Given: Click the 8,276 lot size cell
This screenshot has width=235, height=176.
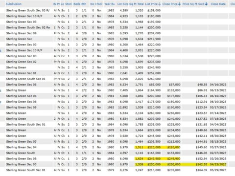Looking at the screenshot, I should pyautogui.click(x=124, y=170).
